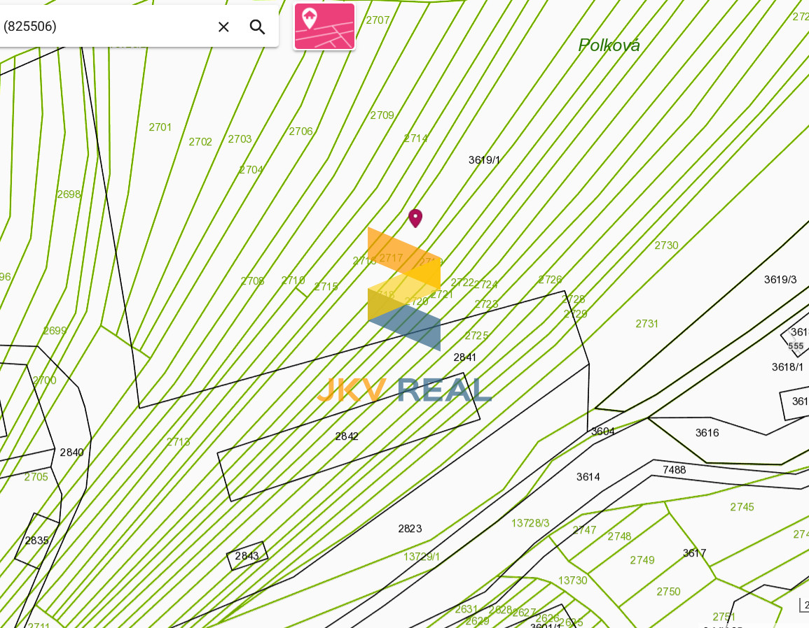Select green parcel number 13728/3
Viewport: 809px width, 628px height.
click(530, 523)
